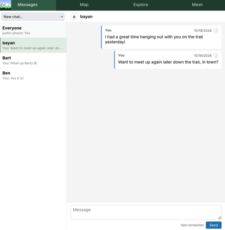This screenshot has width=225, height=230.
Task: Show info for the 'great time' message
Action: pos(216,31)
